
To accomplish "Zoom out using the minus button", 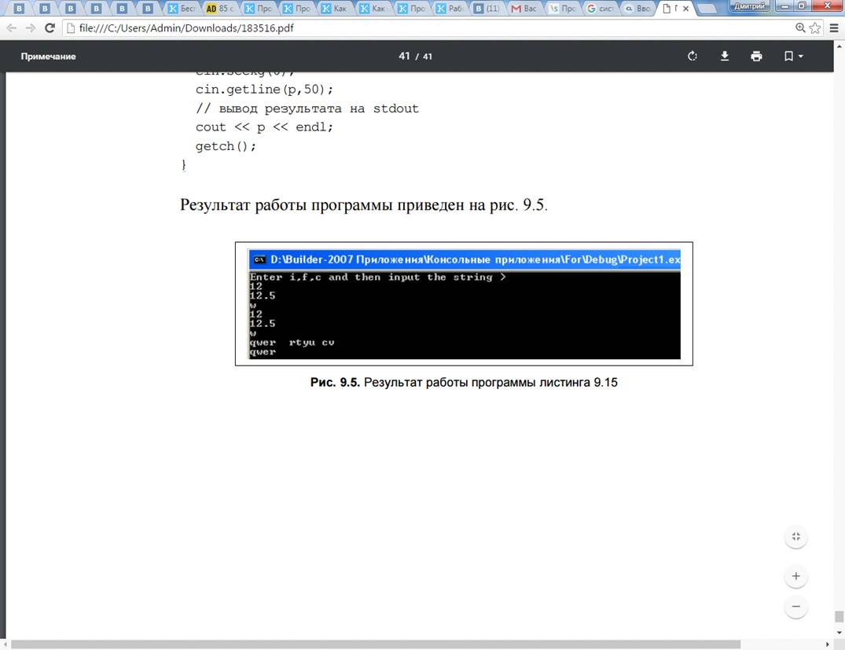I will tap(795, 607).
